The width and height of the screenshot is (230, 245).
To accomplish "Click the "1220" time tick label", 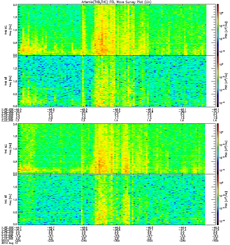I will (51, 241).
